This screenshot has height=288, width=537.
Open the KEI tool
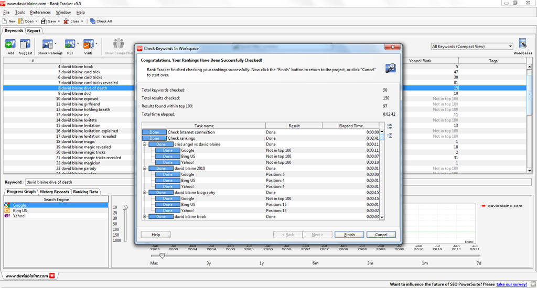click(70, 44)
